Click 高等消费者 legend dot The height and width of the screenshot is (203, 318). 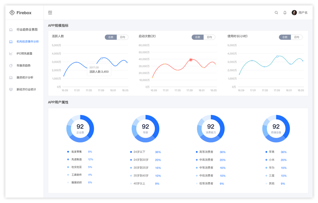tap(197, 152)
